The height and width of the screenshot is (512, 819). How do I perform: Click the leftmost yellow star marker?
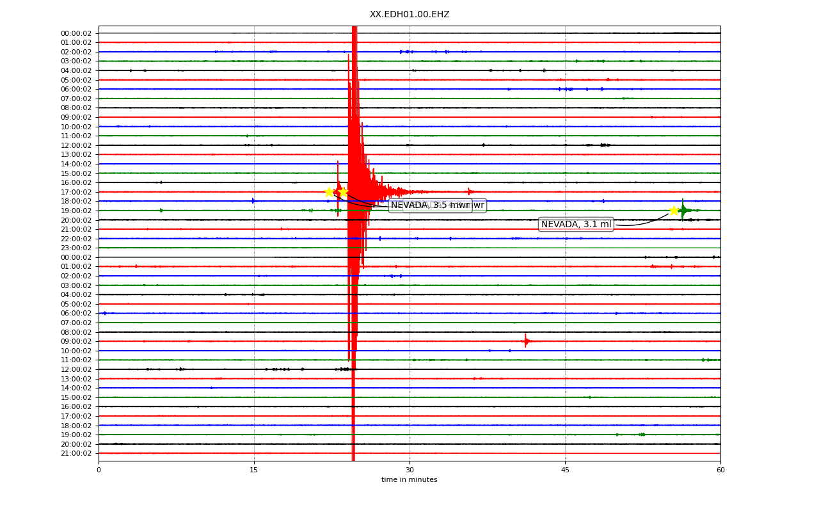[329, 192]
